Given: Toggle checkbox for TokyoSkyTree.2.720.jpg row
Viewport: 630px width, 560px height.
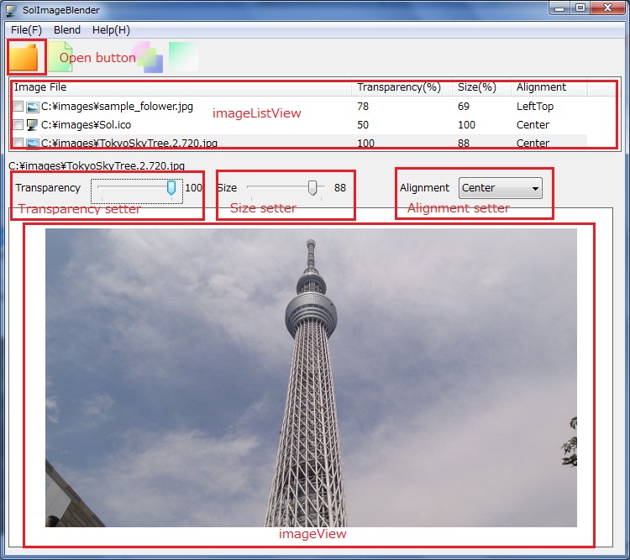Looking at the screenshot, I should coord(18,143).
